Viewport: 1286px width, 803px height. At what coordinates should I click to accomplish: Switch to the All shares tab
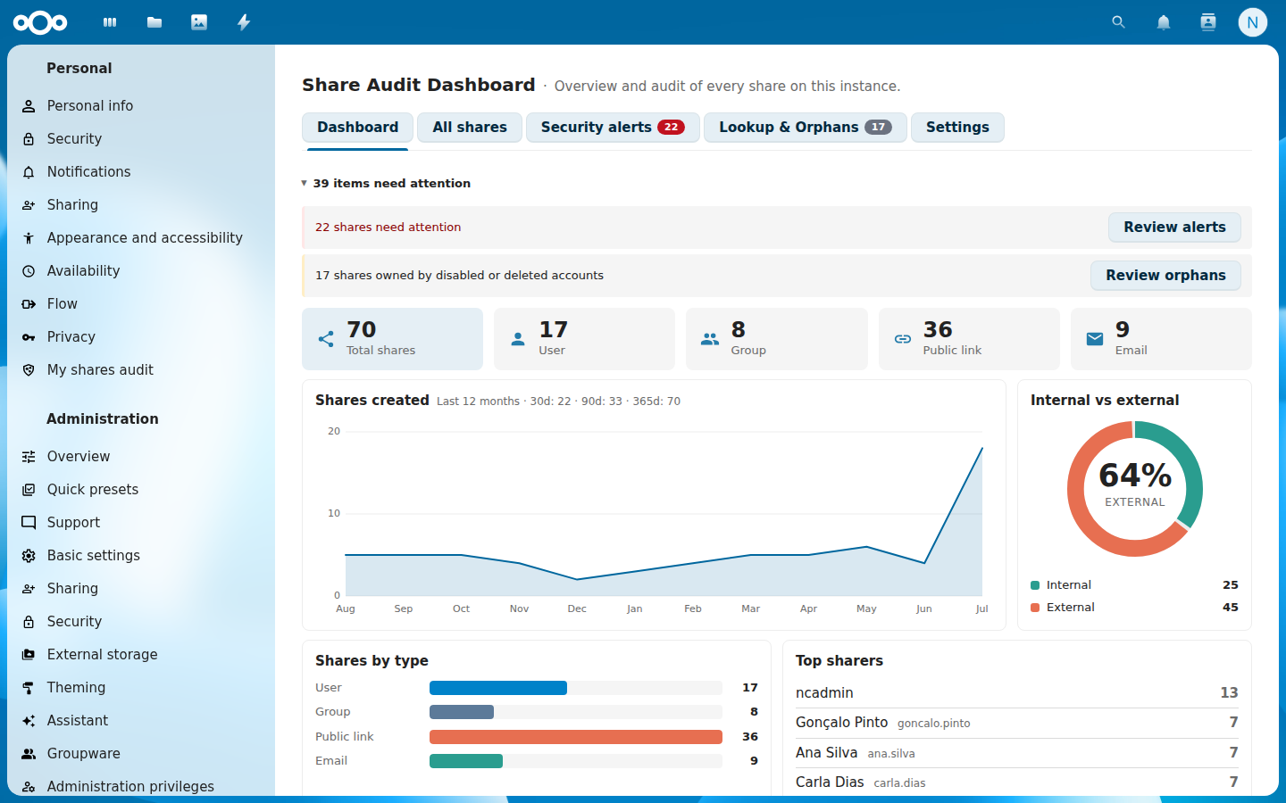pos(470,127)
